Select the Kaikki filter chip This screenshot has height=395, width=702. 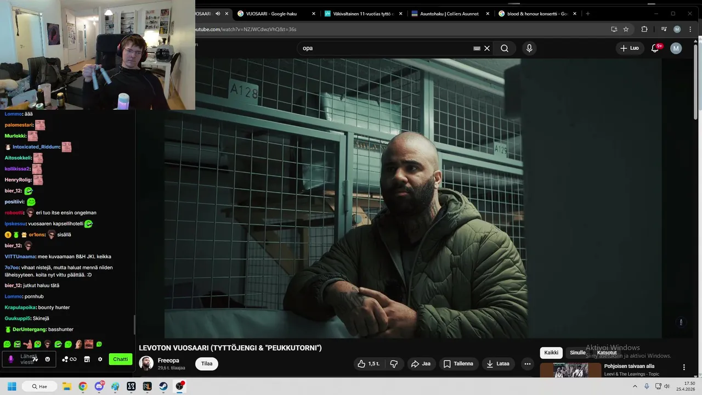551,353
